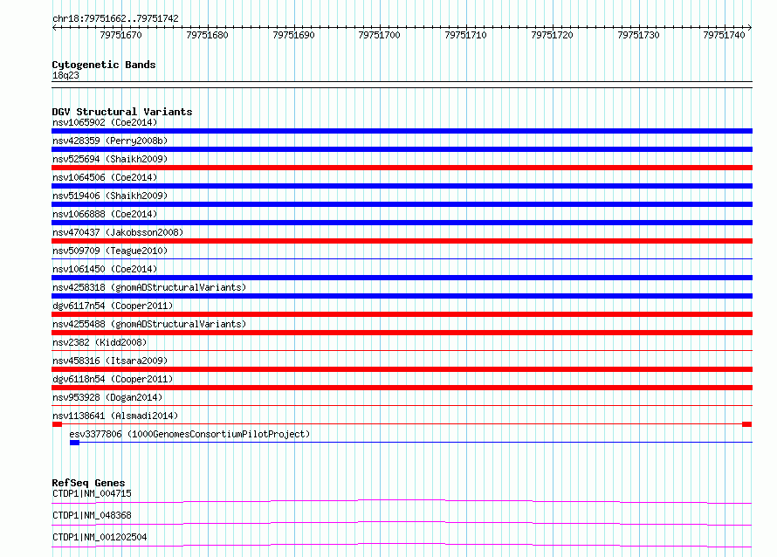Screen dimensions: 777x557
Task: Click the RefSeq Genes track heading
Action: coord(88,483)
